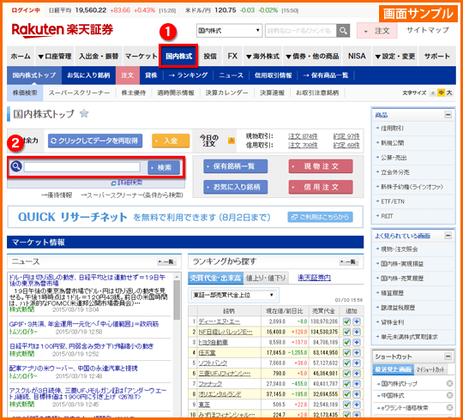This screenshot has width=463, height=420.
Task: Click plus icon in トヨタ自動車 row
Action: tap(357, 342)
